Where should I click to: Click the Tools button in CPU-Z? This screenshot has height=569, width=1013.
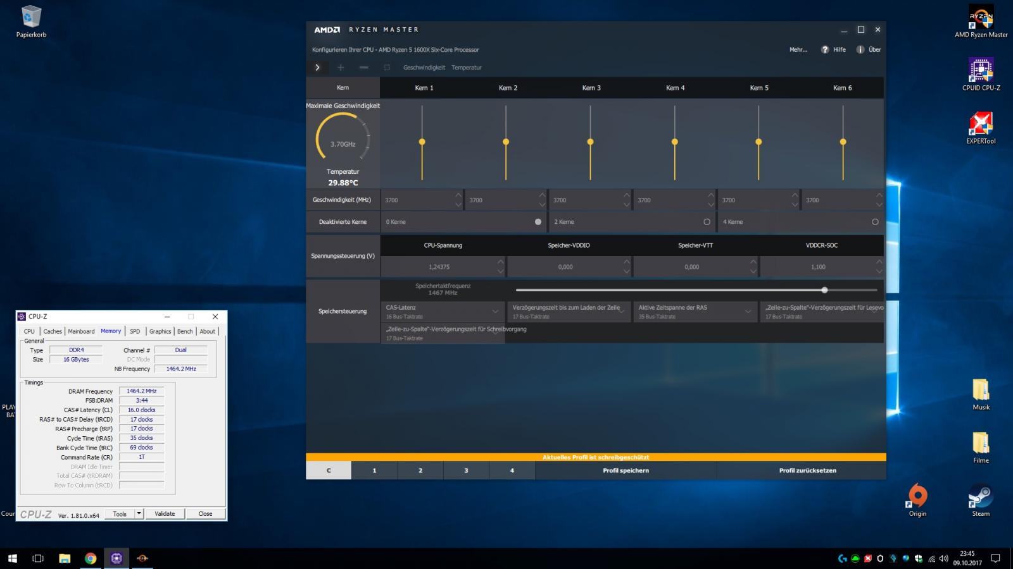pyautogui.click(x=120, y=513)
